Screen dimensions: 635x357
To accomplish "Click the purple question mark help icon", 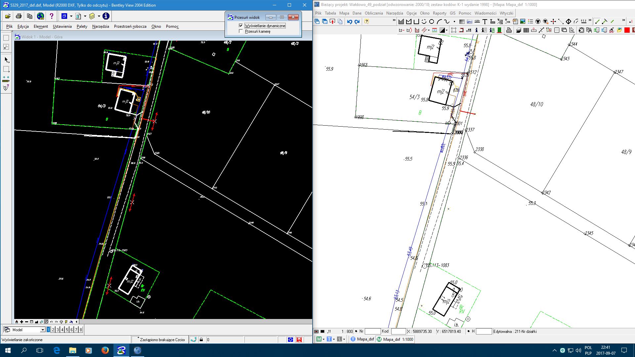I will point(51,16).
